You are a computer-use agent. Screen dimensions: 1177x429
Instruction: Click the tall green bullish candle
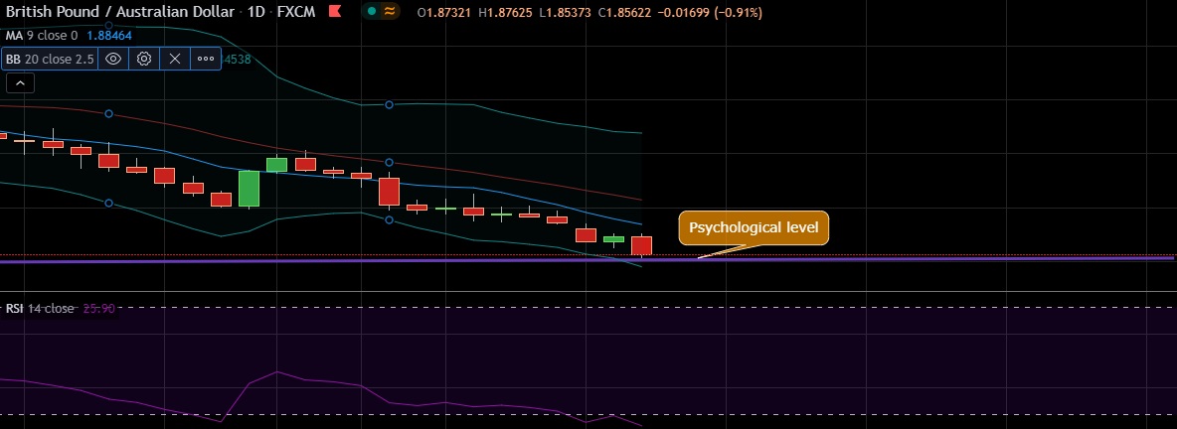[x=249, y=189]
